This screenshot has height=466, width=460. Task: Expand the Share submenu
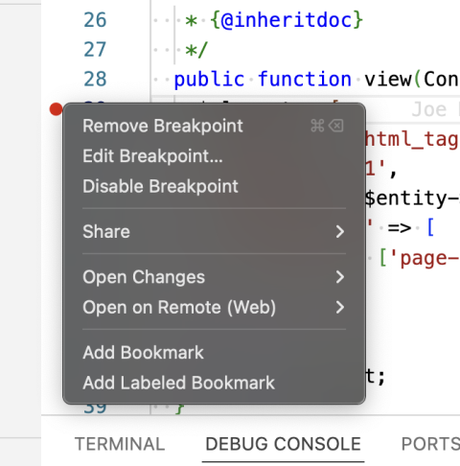click(214, 231)
